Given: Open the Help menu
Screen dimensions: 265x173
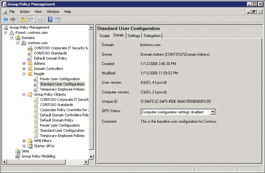Looking at the screenshot, I should tap(68, 11).
